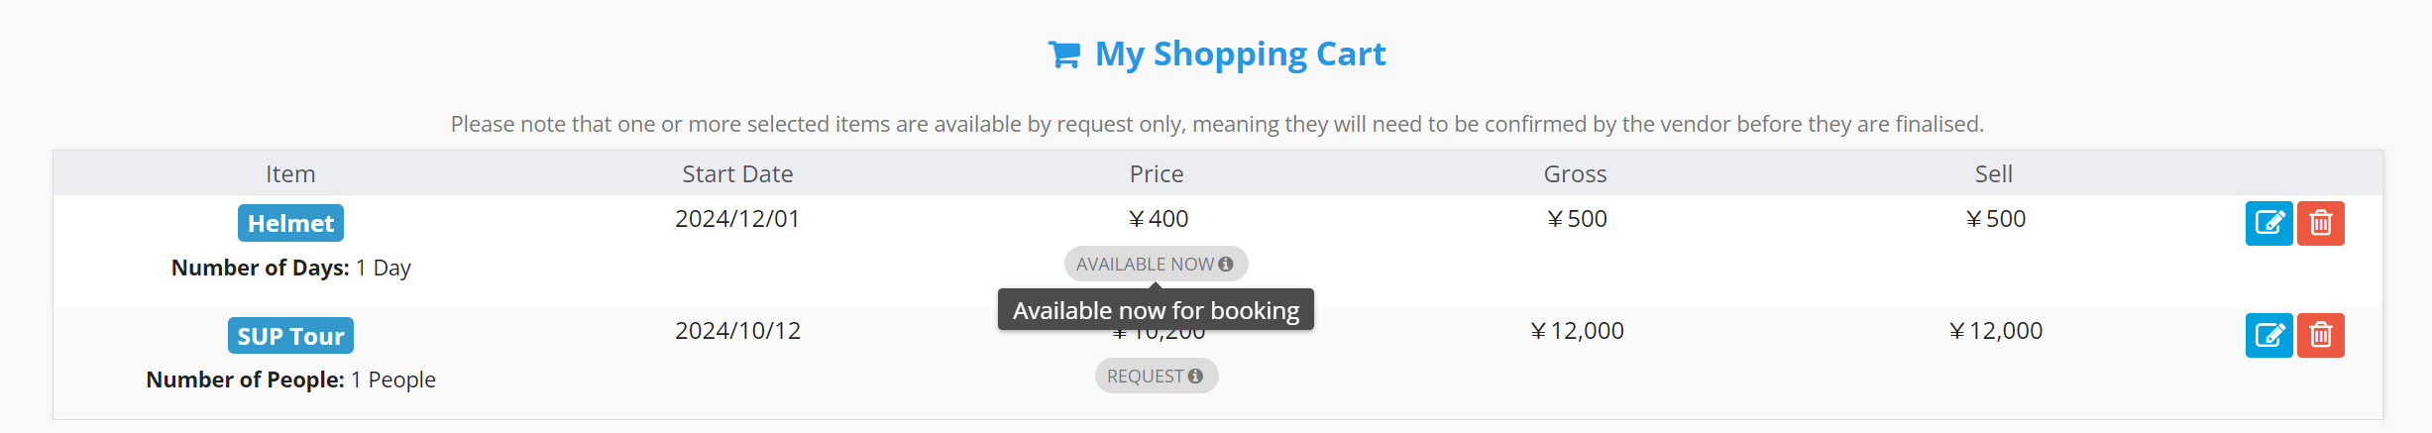Click the My Shopping Cart heading
2432x433 pixels.
(x=1240, y=54)
